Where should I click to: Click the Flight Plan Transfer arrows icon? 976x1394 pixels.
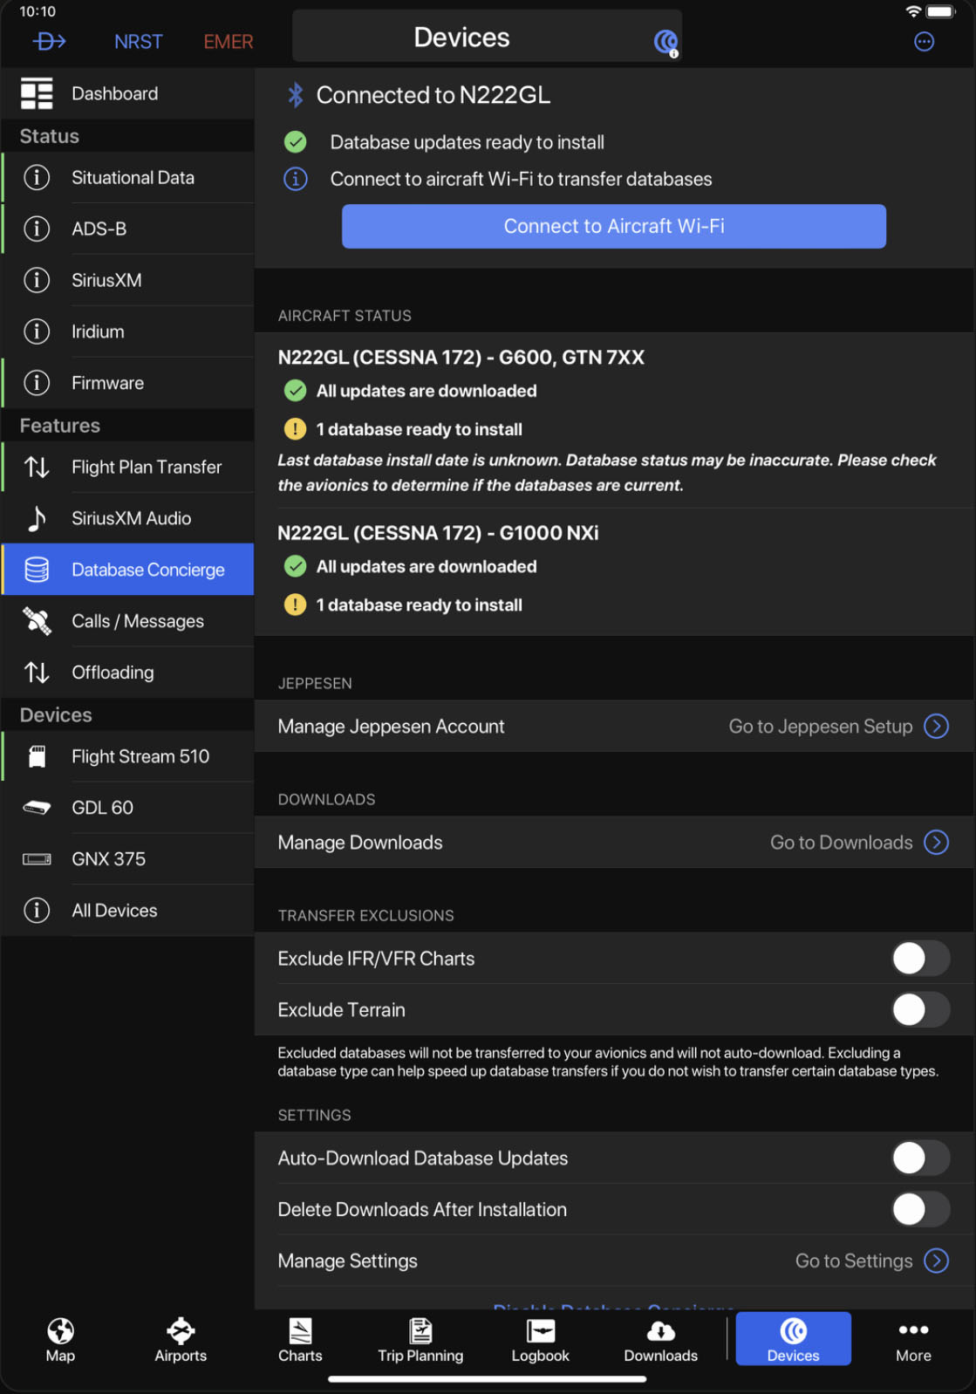point(37,468)
